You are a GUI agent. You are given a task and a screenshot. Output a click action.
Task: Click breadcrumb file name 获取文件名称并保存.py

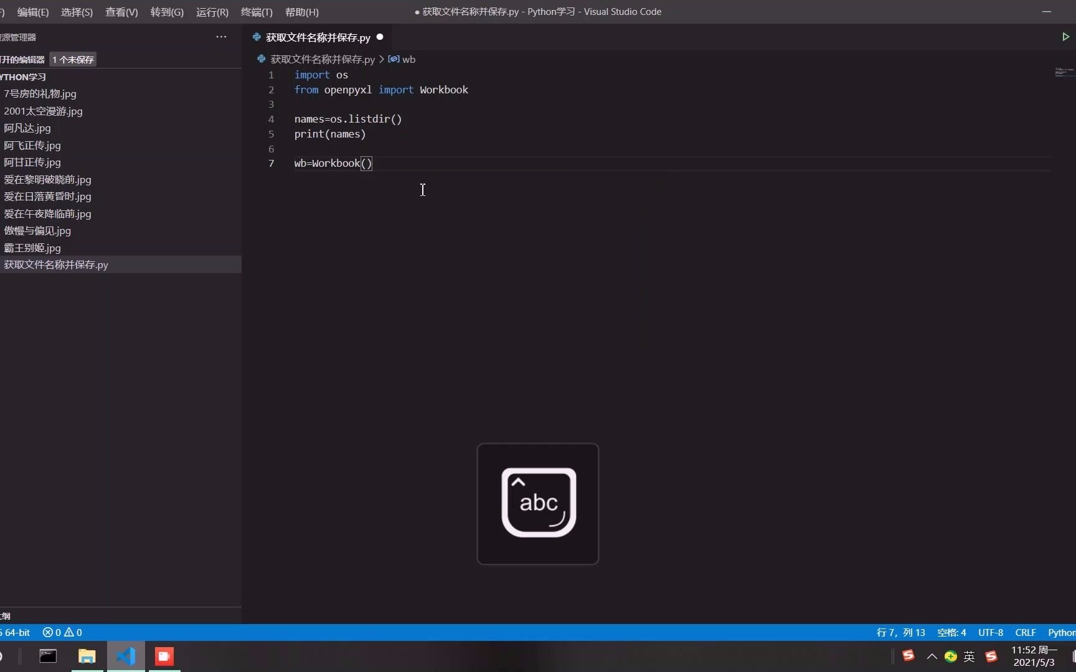pyautogui.click(x=323, y=59)
